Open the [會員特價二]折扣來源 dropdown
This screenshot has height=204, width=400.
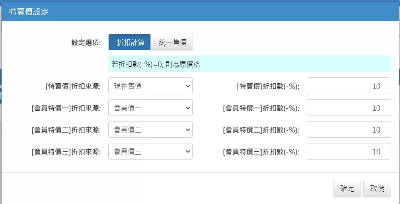pos(150,130)
